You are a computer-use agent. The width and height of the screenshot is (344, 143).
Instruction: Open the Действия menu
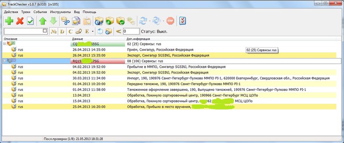[11, 12]
